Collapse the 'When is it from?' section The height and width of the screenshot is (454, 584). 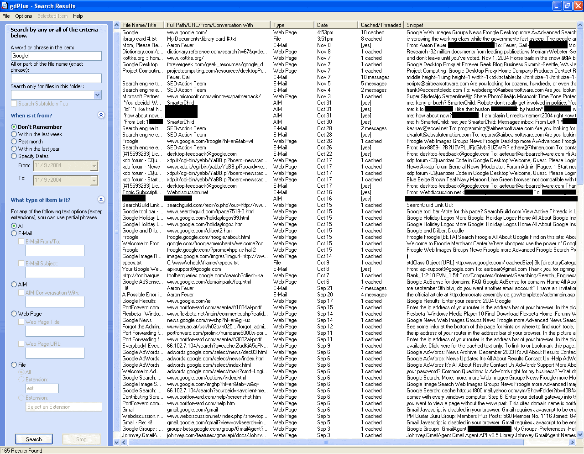[x=101, y=115]
